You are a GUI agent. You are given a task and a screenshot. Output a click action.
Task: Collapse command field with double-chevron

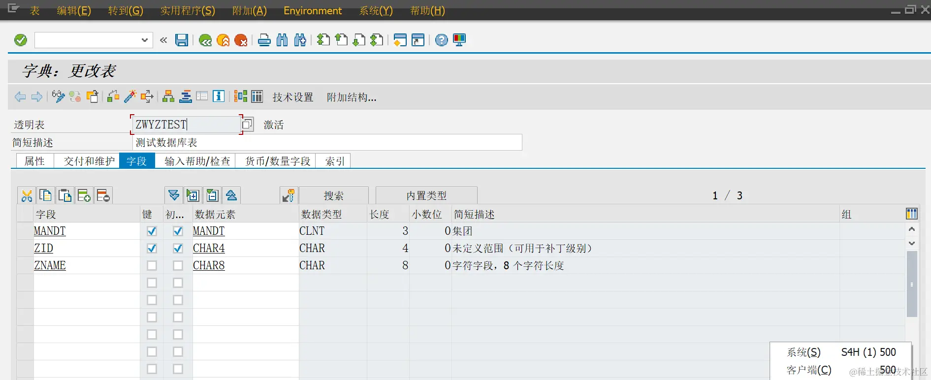coord(163,40)
